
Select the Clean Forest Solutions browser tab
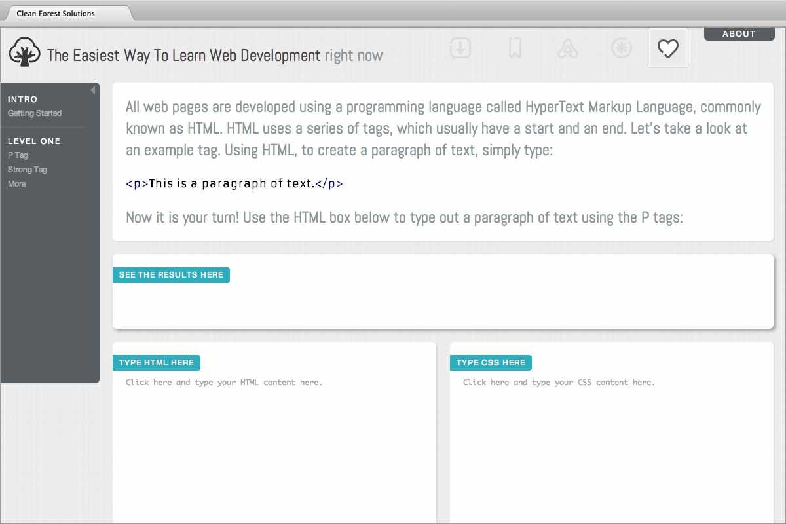[56, 13]
